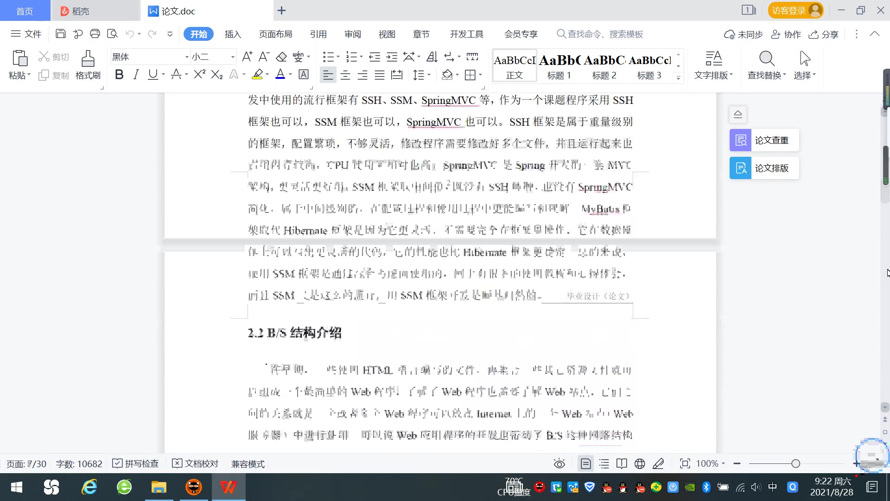Decrease font size with A- icon
Image resolution: width=890 pixels, height=501 pixels.
(x=264, y=57)
